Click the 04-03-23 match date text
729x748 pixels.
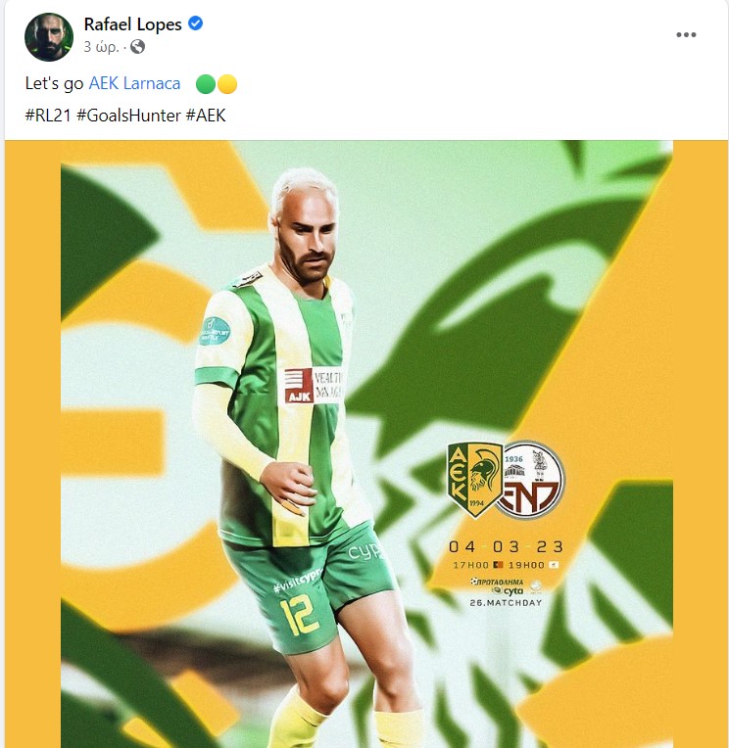(x=506, y=546)
